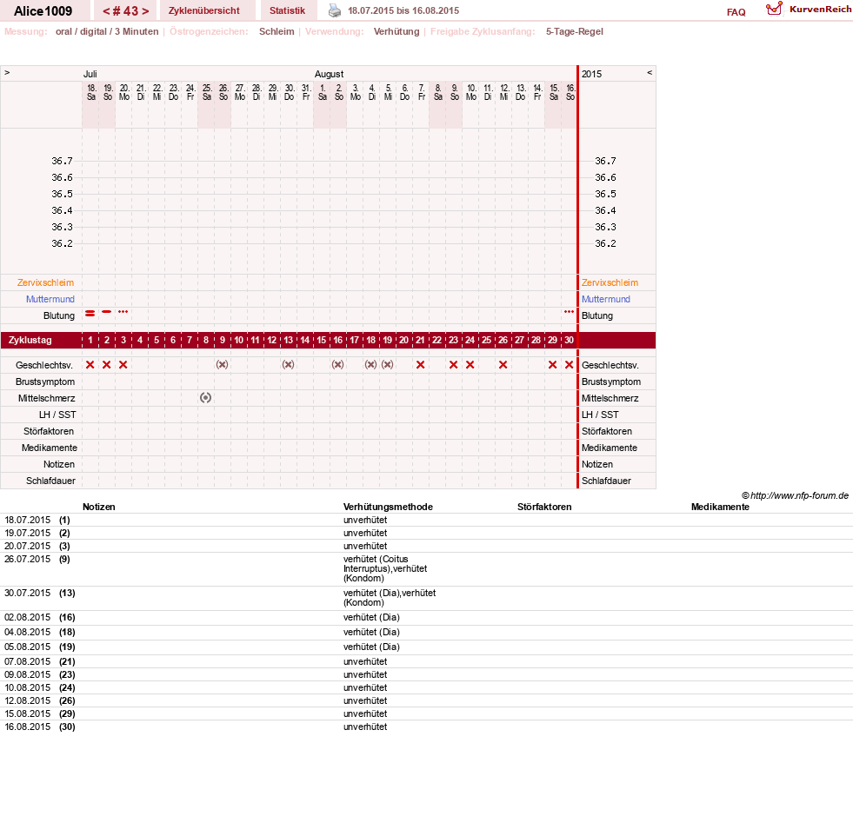Viewport: 853px width, 823px height.
Task: Open the Statistik tab
Action: (287, 11)
